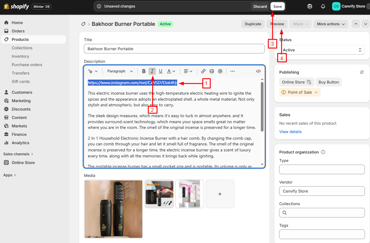Insert a link using the link icon
Viewport: 370px width, 243px height.
pyautogui.click(x=203, y=71)
